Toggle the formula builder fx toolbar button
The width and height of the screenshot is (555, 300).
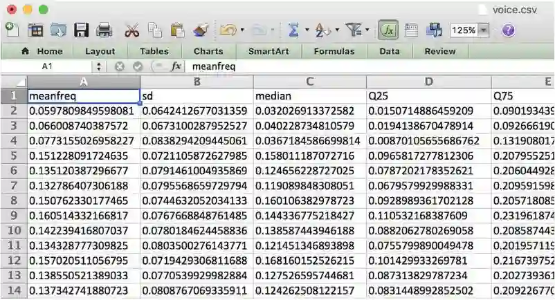point(389,30)
